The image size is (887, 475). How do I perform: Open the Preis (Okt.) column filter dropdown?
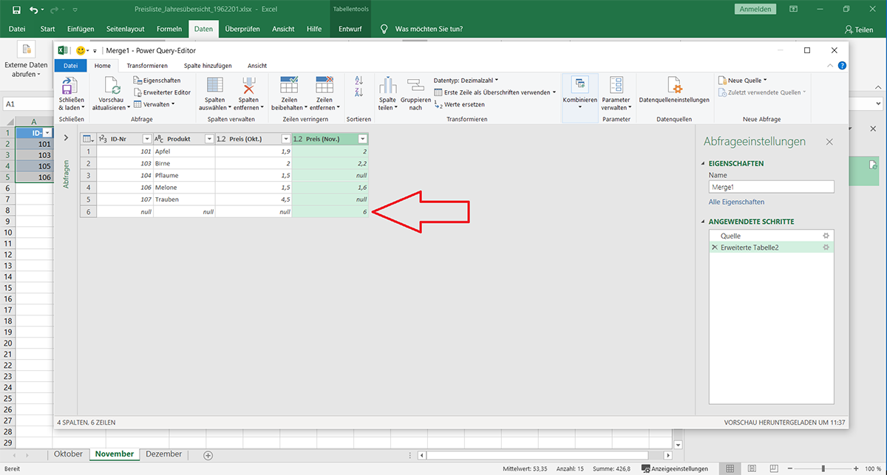click(x=286, y=139)
